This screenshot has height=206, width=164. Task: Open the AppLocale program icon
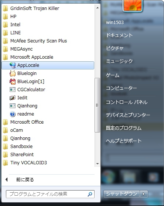[x=13, y=65]
